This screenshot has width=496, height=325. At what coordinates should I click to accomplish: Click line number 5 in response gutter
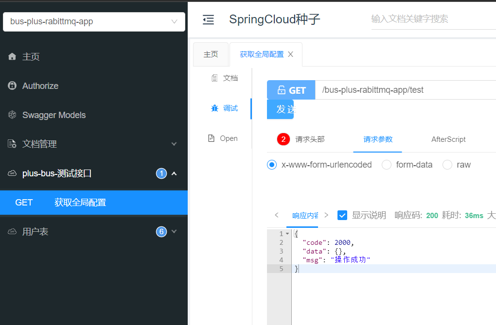click(x=281, y=269)
